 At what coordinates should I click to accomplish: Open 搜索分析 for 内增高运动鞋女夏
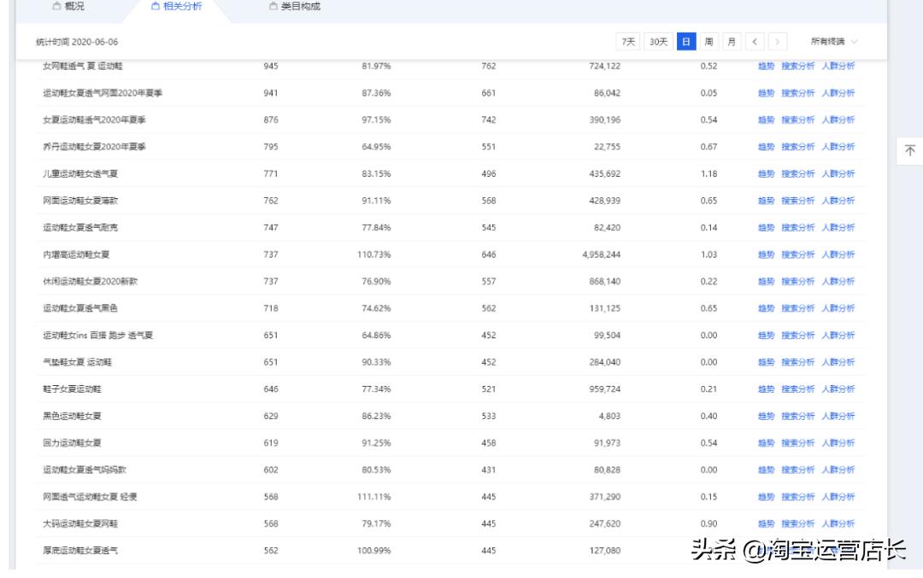797,252
